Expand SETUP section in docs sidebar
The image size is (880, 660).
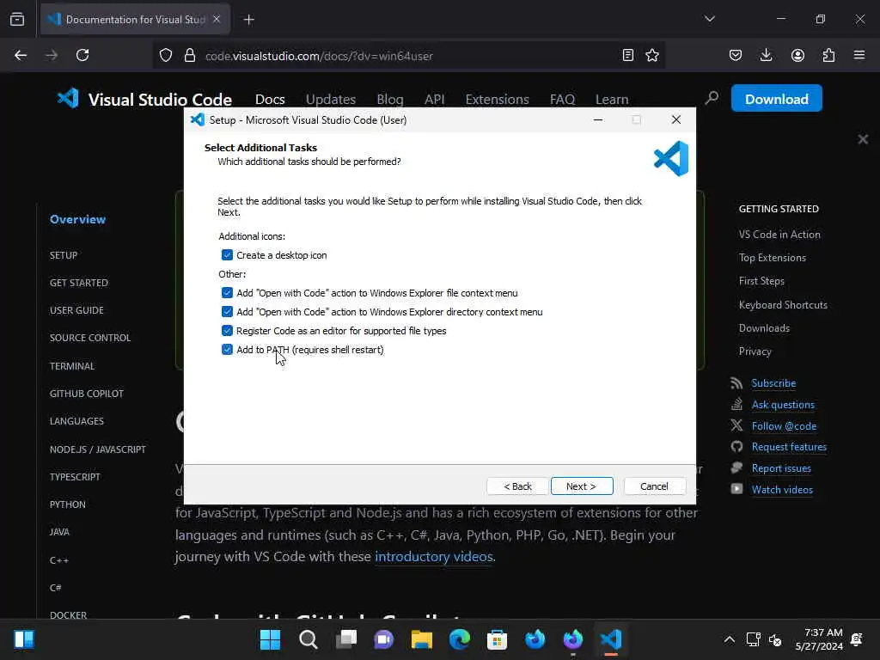64,255
